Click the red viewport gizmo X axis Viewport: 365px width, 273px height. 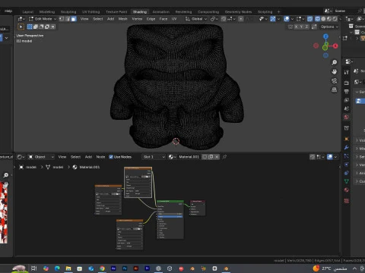click(335, 46)
